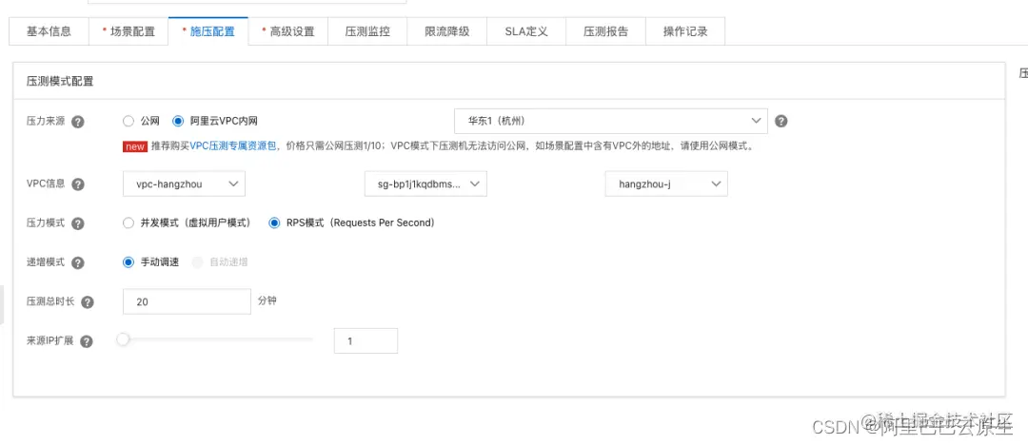
Task: Open the 华东1（杭州）region dropdown
Action: (611, 122)
